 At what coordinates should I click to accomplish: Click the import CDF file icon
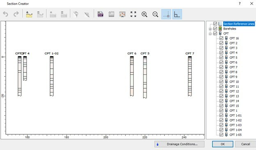coord(100,14)
